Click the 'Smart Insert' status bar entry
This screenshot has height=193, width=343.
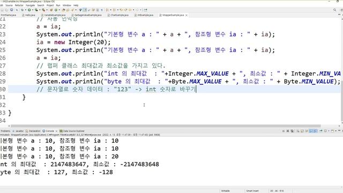pyautogui.click(x=252, y=191)
